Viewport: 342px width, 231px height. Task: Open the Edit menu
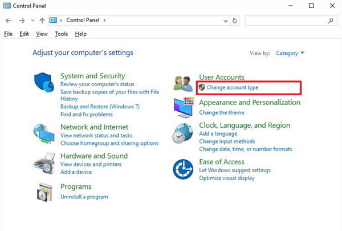pyautogui.click(x=24, y=34)
